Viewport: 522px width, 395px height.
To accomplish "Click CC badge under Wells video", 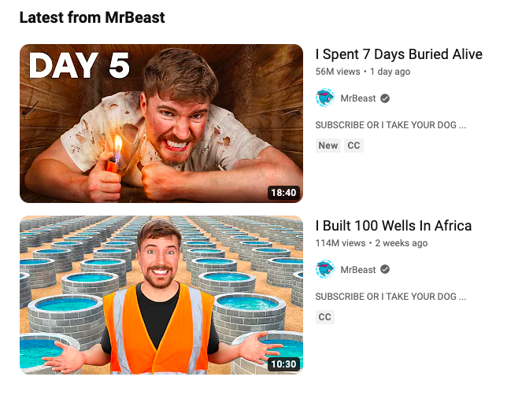I will (325, 317).
